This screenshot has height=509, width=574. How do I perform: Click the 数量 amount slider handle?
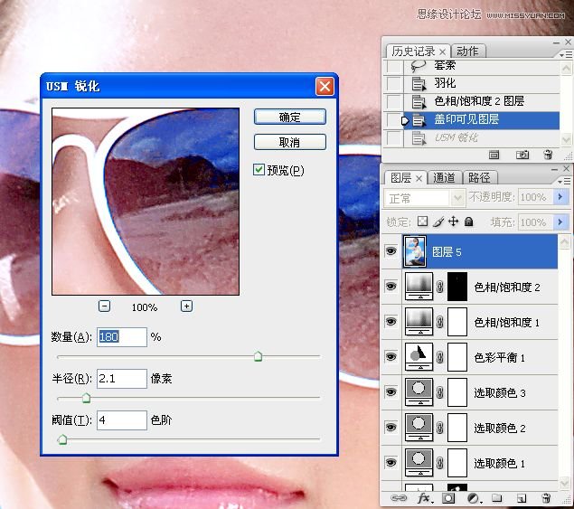point(259,356)
